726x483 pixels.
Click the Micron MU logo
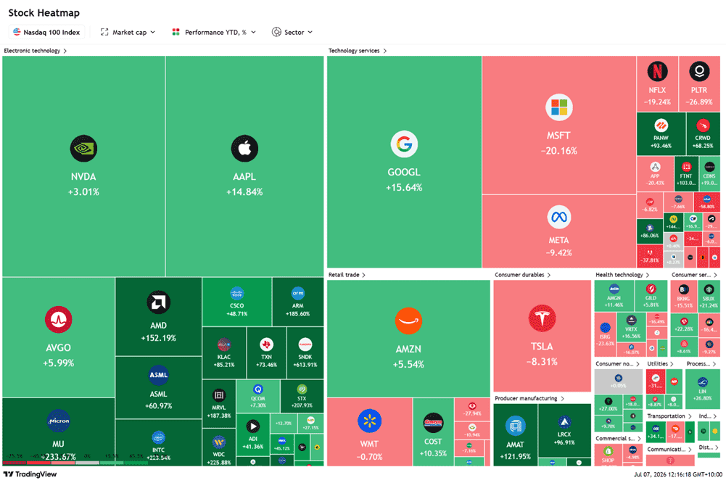point(58,421)
